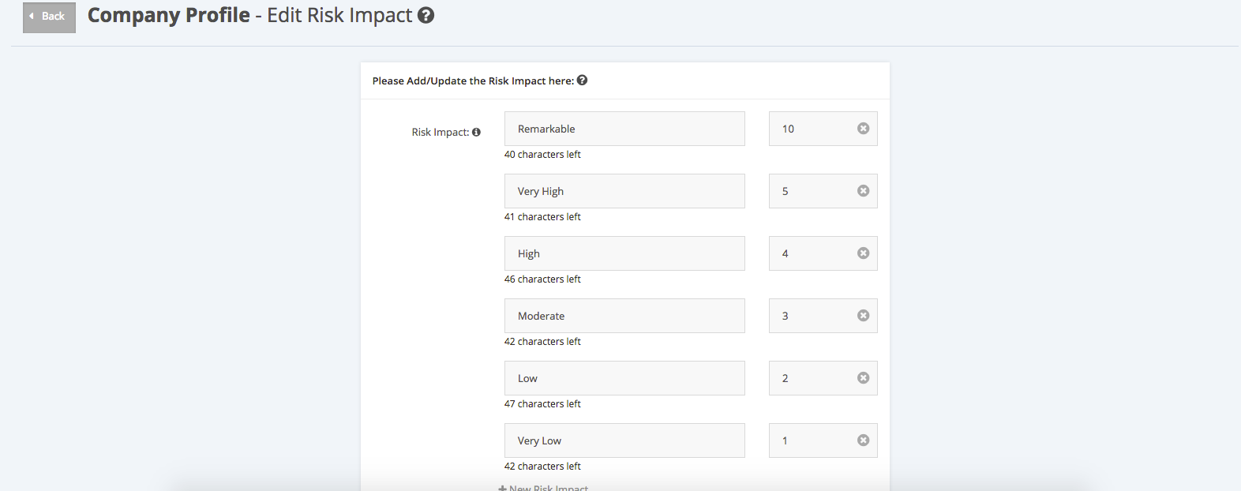
Task: Remove the Low row via its X icon
Action: [863, 378]
